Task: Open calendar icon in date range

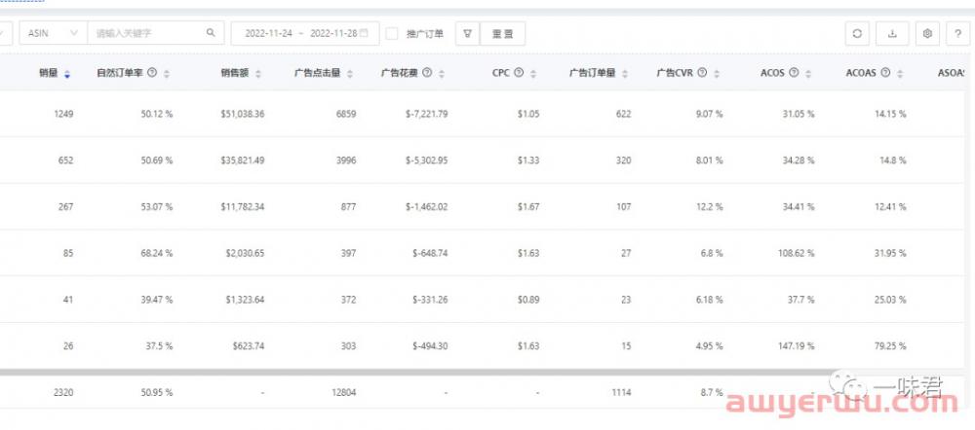Action: pyautogui.click(x=364, y=33)
